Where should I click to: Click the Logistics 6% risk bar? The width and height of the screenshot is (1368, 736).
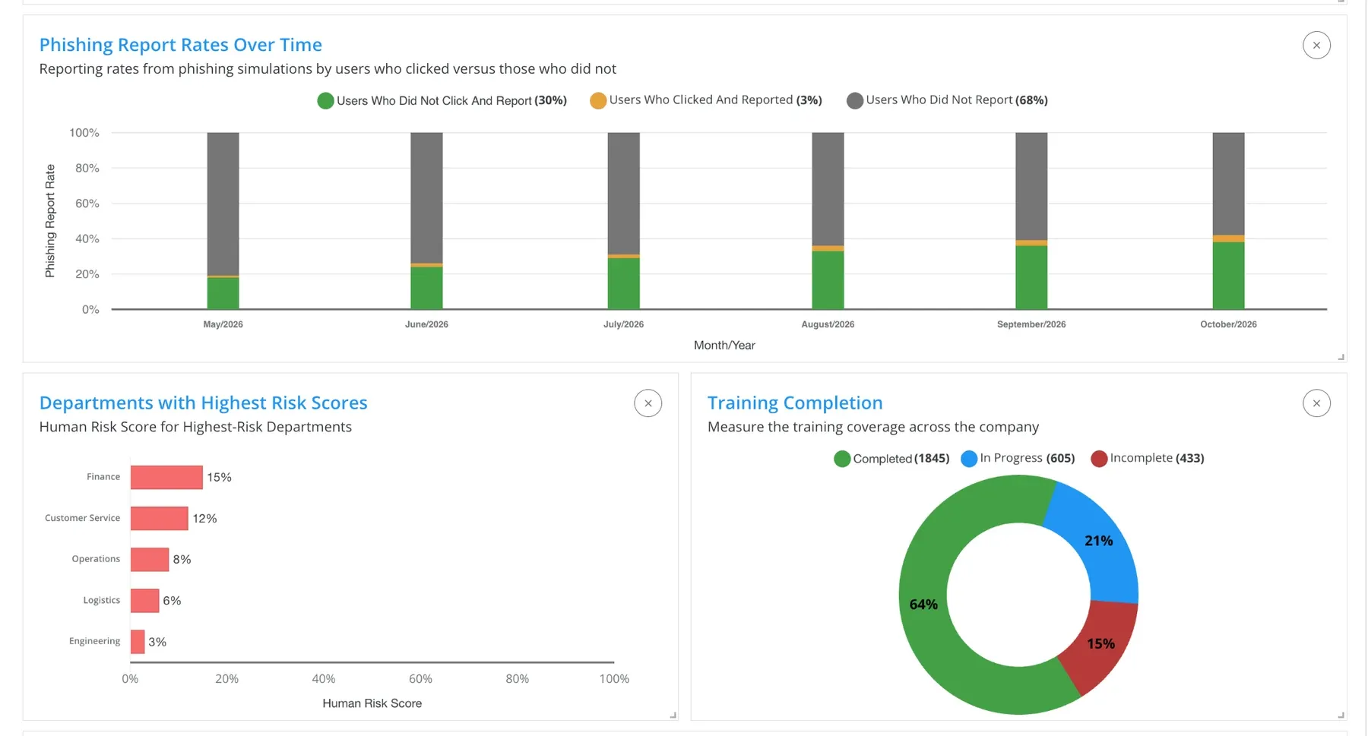click(144, 600)
